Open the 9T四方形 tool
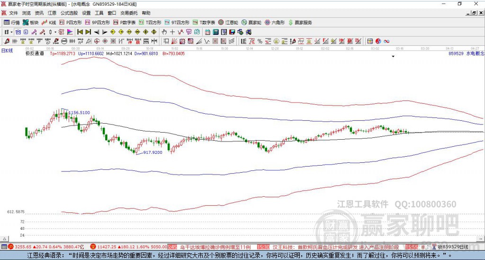Screen dimensions: 485x260 (177, 23)
